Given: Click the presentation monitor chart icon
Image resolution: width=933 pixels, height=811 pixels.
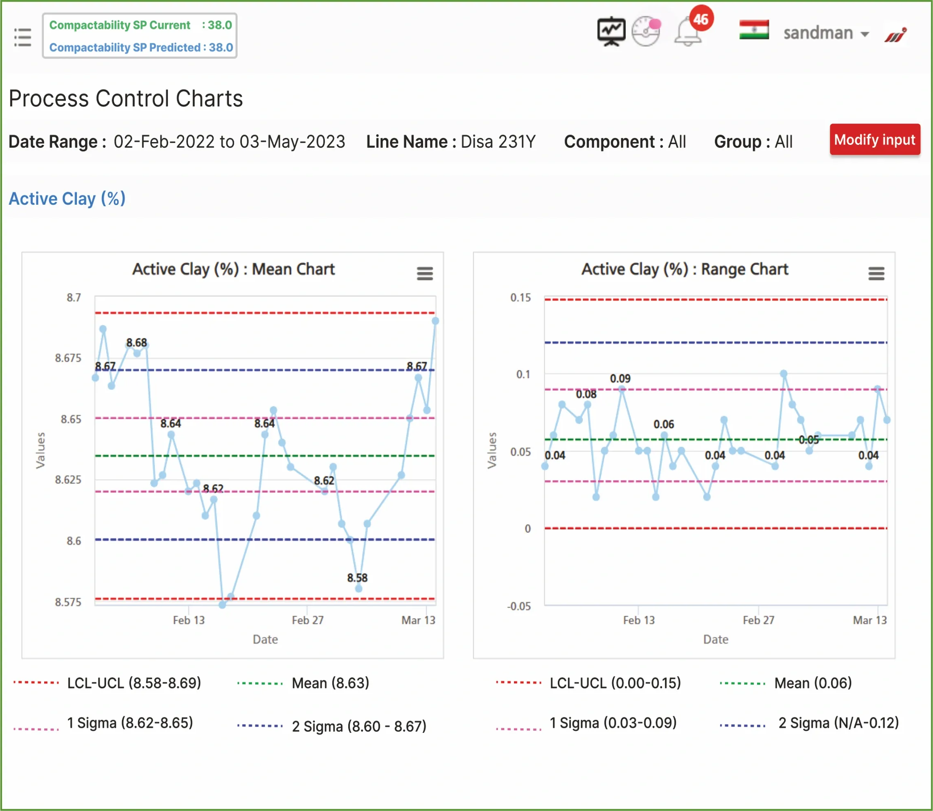Looking at the screenshot, I should point(611,32).
